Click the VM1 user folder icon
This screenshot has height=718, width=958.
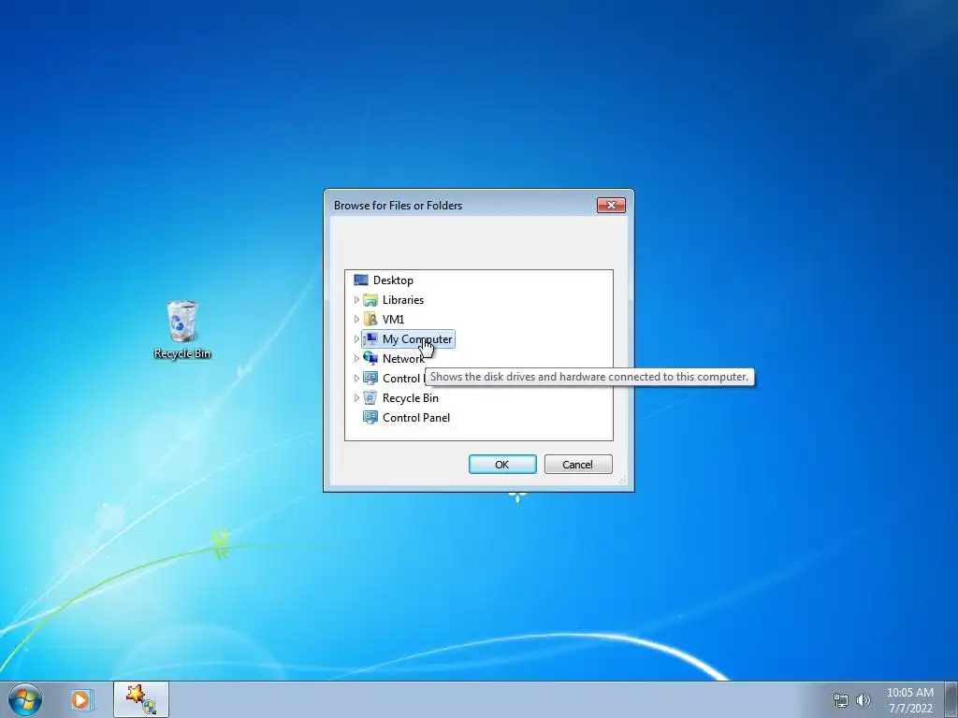[370, 320]
